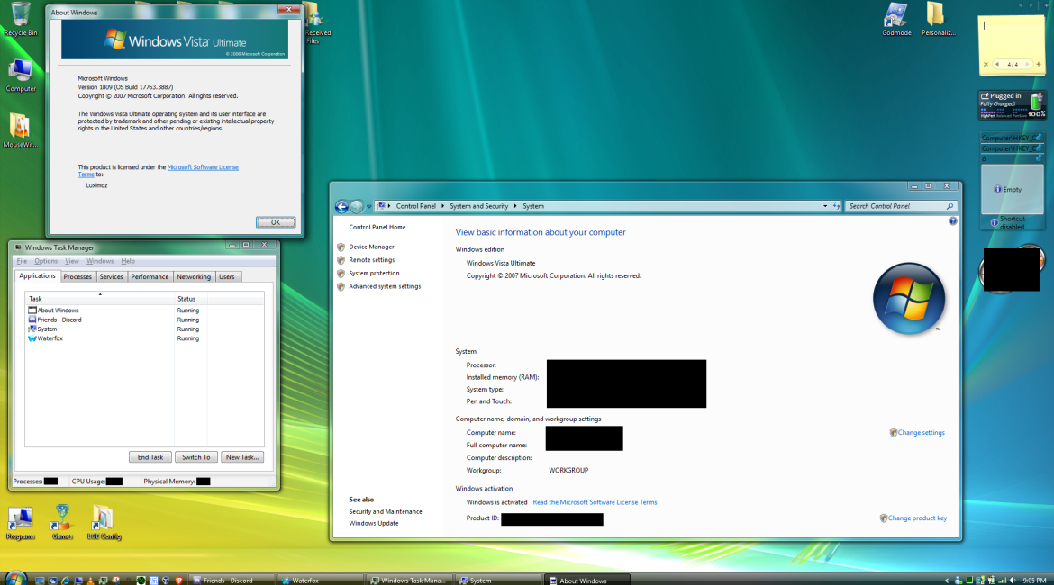Open Microsoft Software License Terms link in About Windows
Screen dimensions: 1054x585
coord(203,167)
